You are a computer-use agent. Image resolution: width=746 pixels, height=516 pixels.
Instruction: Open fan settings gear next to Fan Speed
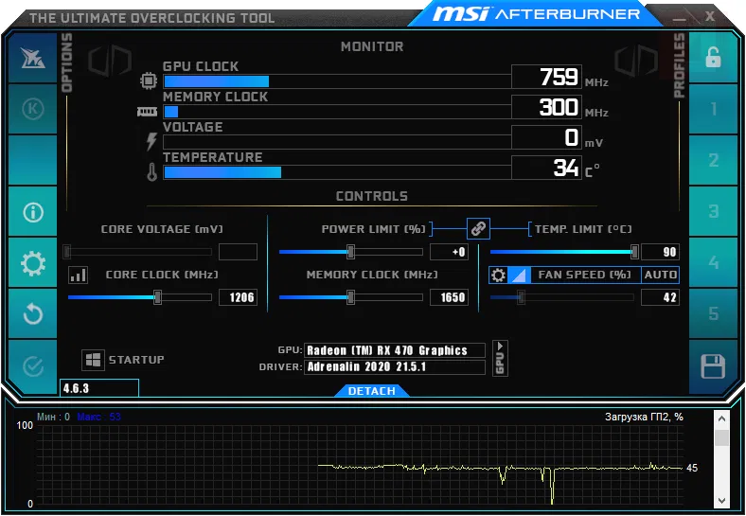[498, 275]
